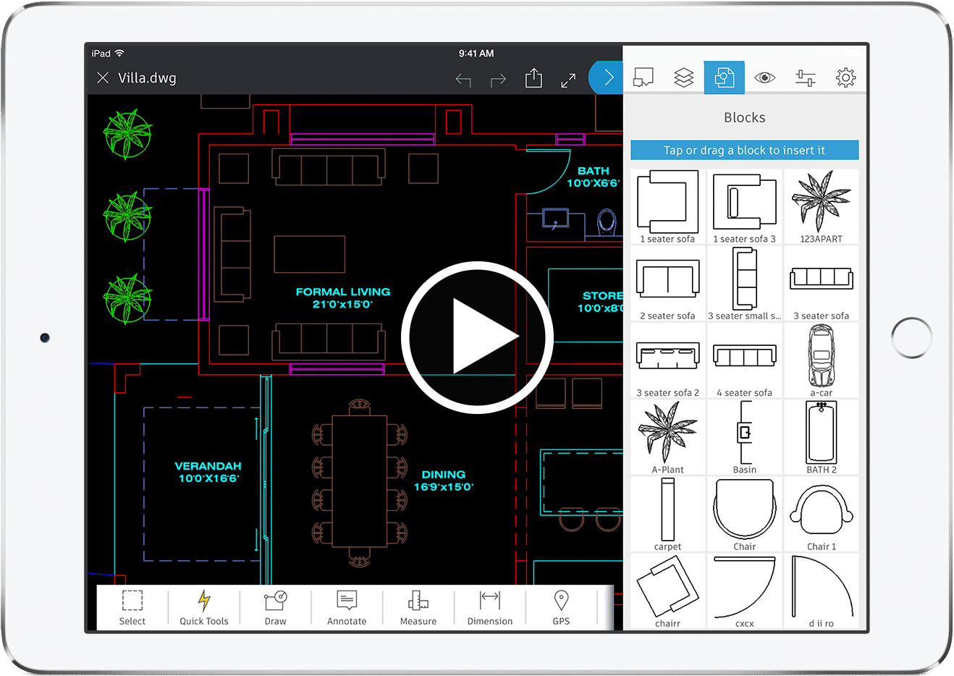The height and width of the screenshot is (676, 954).
Task: Insert the 3 seater sofa block
Action: (x=822, y=284)
